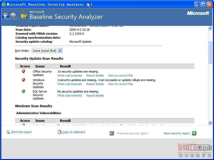Image resolution: width=214 pixels, height=160 pixels.
Task: Click the Microsoft Update catalog value
Action: pos(80,42)
